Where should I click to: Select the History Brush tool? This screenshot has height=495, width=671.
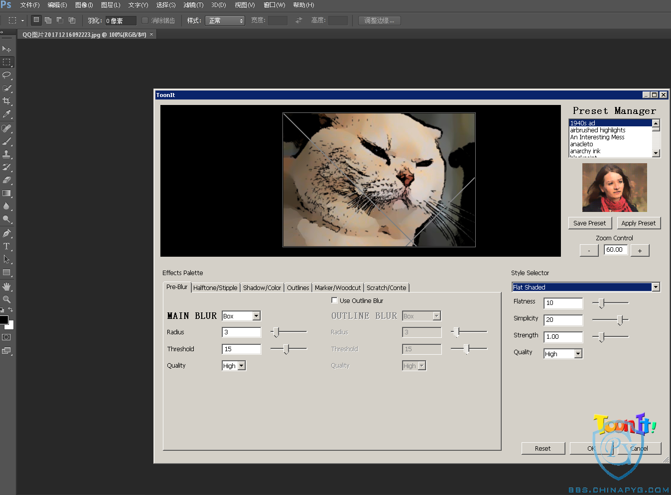6,167
